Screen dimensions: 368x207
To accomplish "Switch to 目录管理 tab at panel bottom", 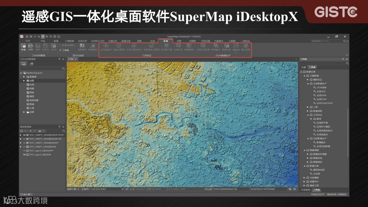I will (306, 190).
